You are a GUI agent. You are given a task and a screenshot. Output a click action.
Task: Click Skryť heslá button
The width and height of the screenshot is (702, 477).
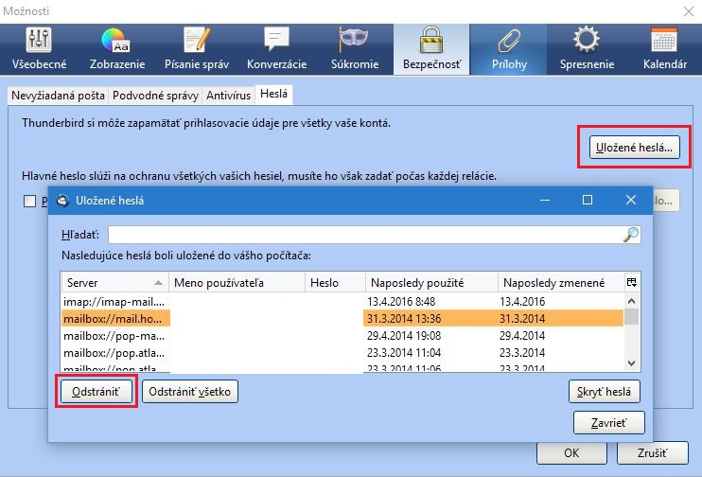coord(604,392)
